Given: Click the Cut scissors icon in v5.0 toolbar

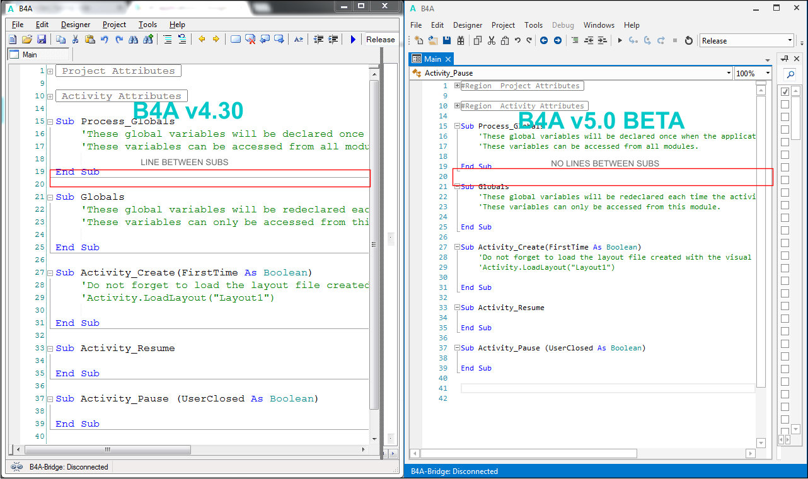Looking at the screenshot, I should pyautogui.click(x=490, y=40).
